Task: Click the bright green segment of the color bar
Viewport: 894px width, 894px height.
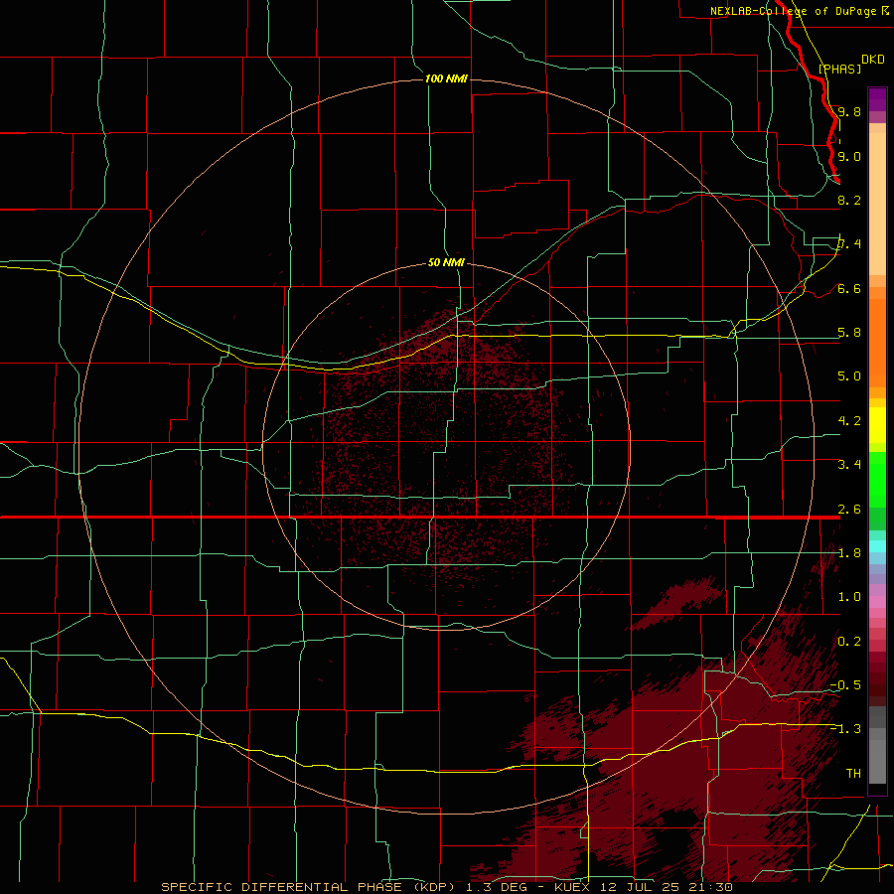Action: point(877,480)
